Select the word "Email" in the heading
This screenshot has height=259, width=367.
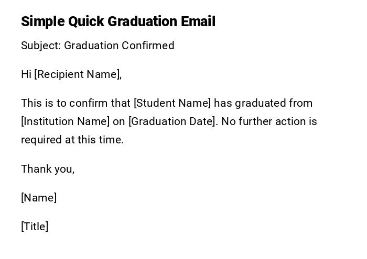tap(198, 21)
